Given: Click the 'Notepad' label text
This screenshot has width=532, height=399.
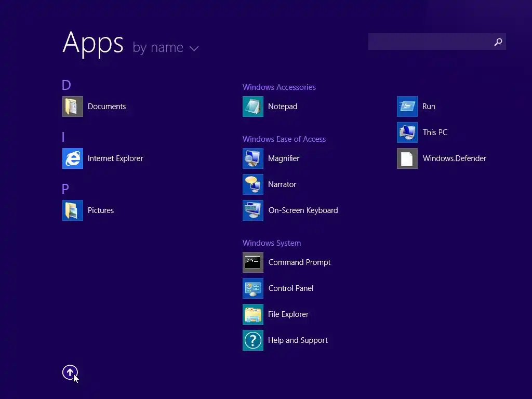Looking at the screenshot, I should coord(283,107).
